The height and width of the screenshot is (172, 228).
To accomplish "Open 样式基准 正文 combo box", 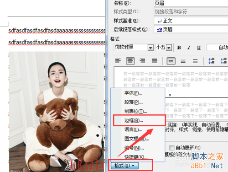I will (191, 21).
